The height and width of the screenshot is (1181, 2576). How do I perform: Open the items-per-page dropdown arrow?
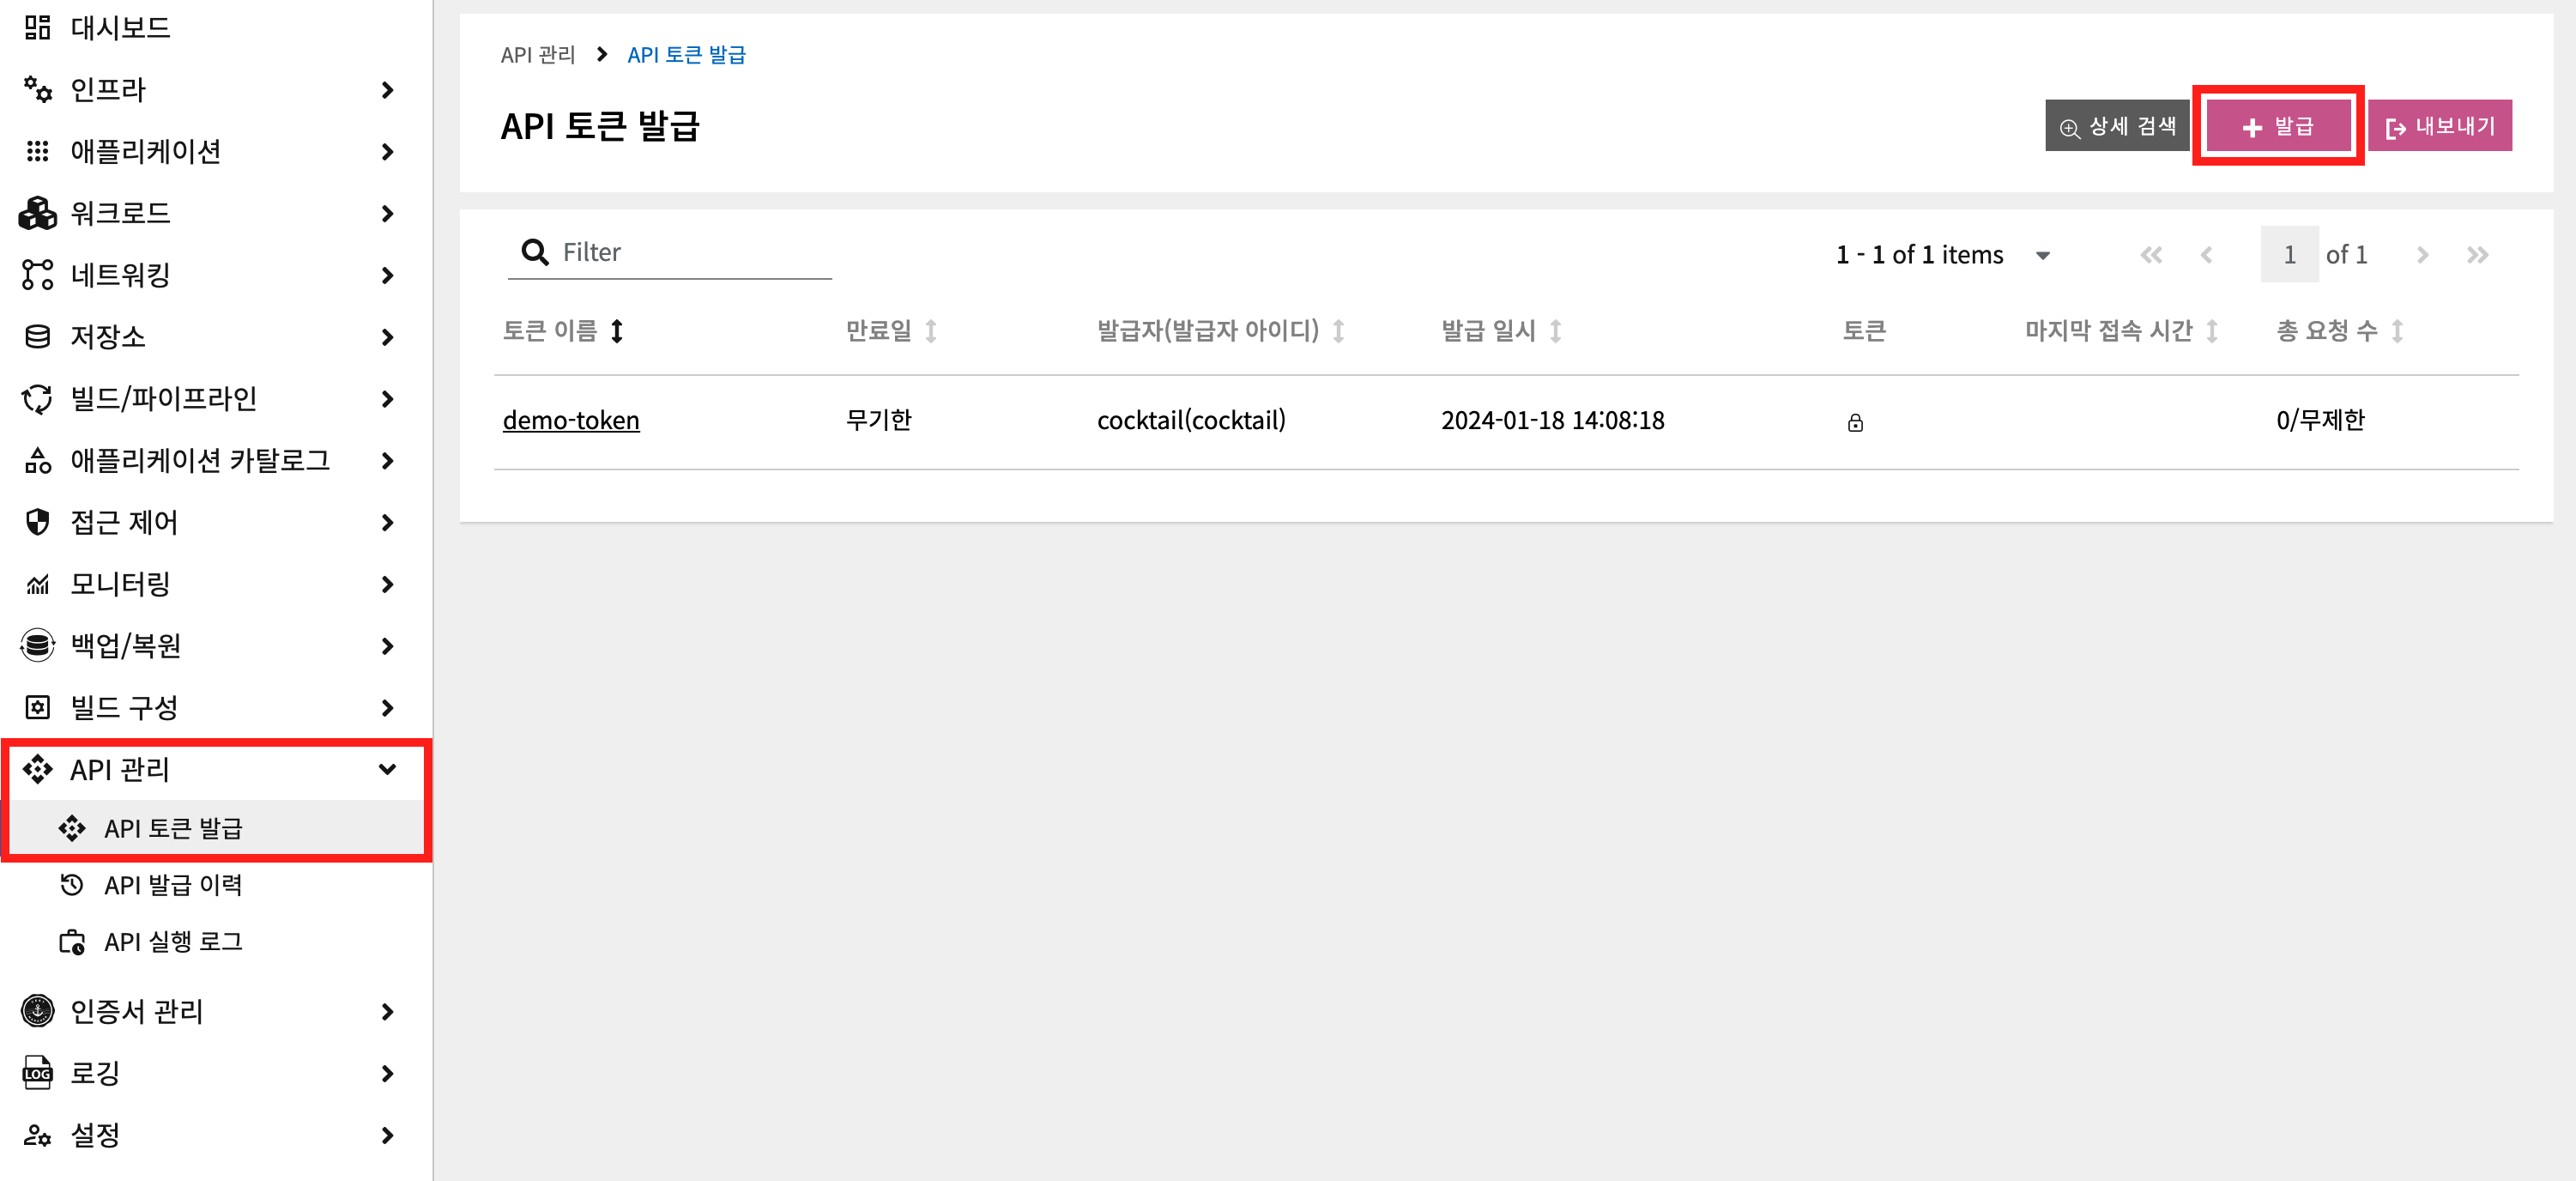2043,256
